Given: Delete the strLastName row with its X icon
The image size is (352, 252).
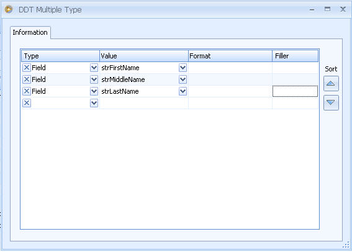Looking at the screenshot, I should click(x=27, y=91).
